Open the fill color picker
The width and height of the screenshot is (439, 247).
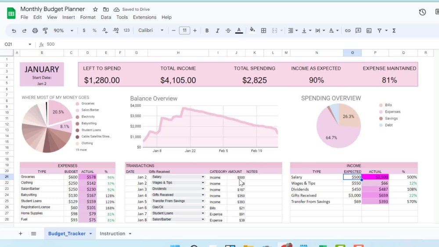click(252, 30)
